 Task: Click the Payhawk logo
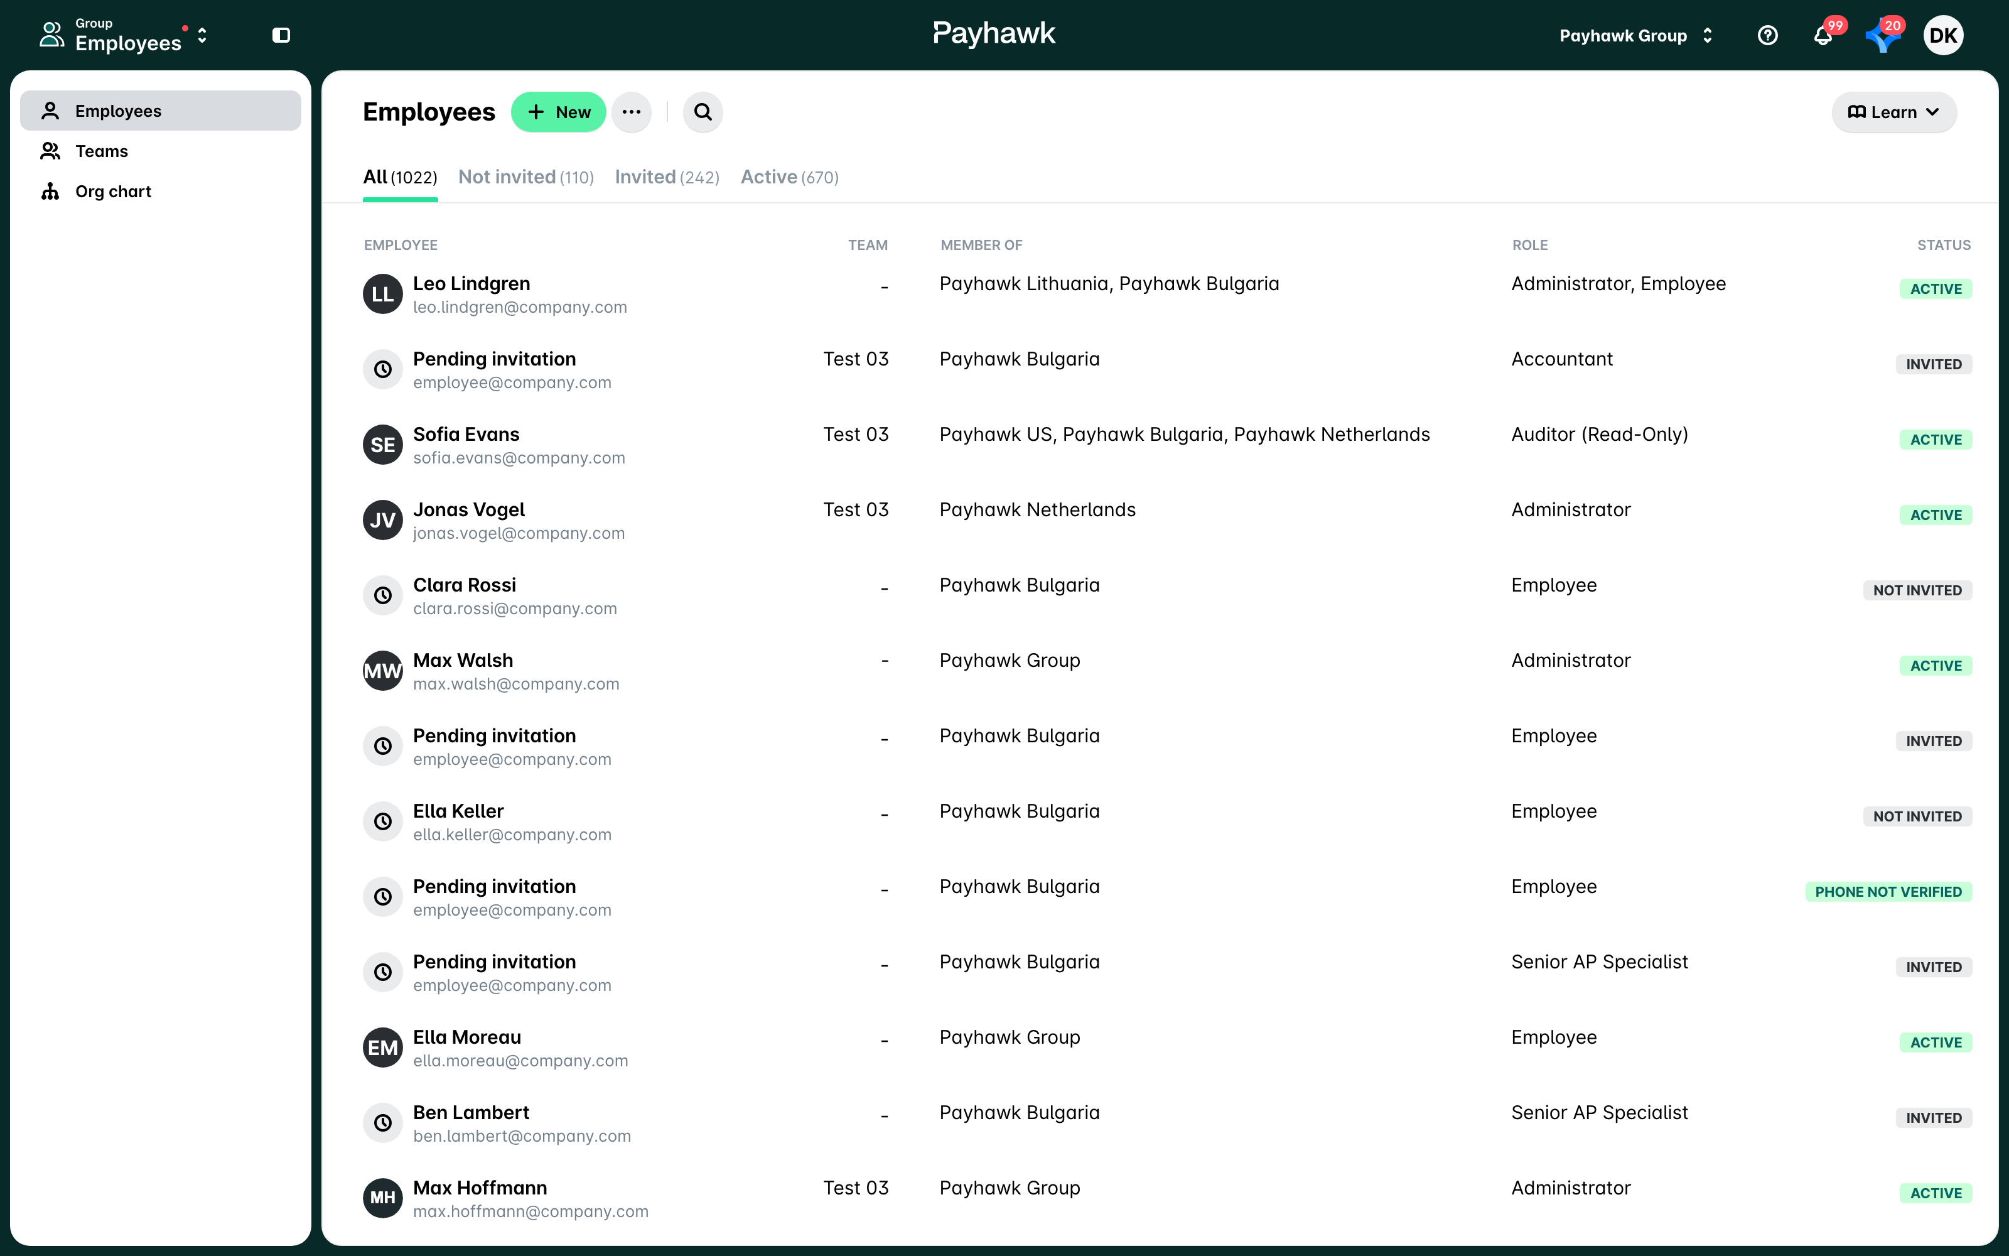994,34
